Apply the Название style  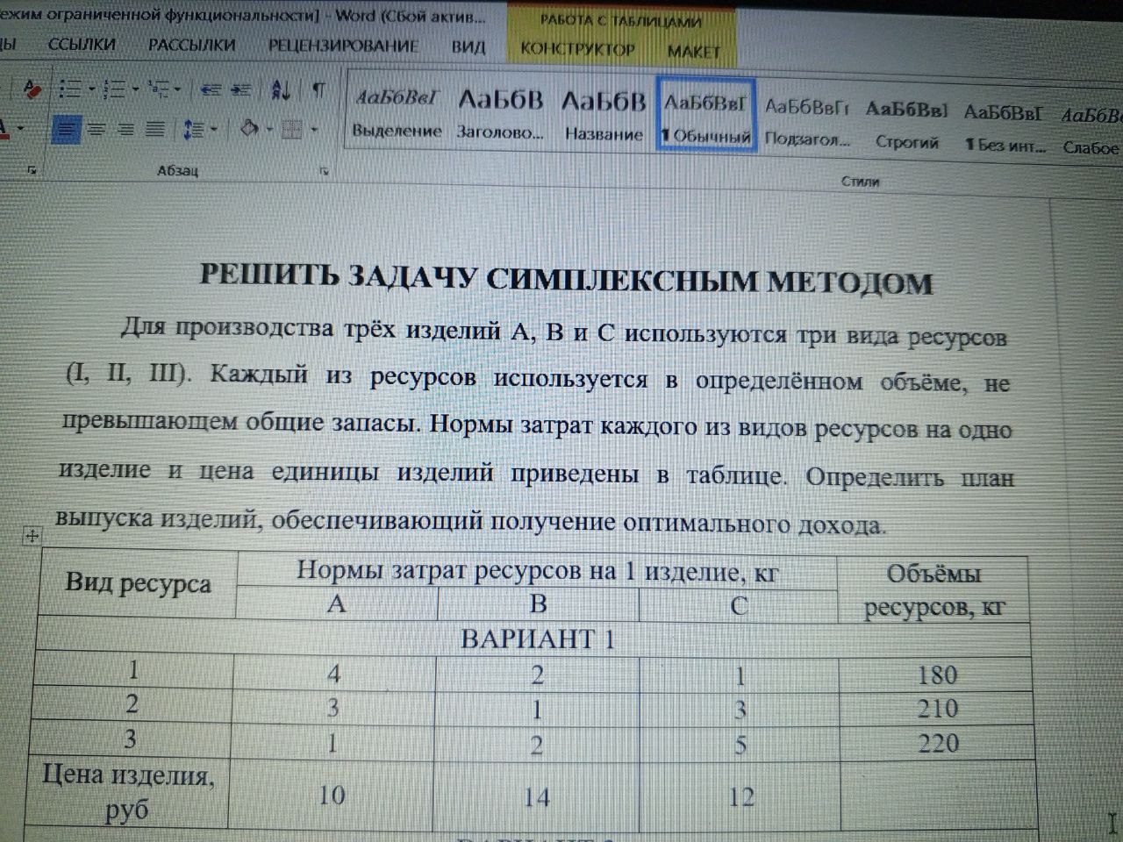click(604, 117)
